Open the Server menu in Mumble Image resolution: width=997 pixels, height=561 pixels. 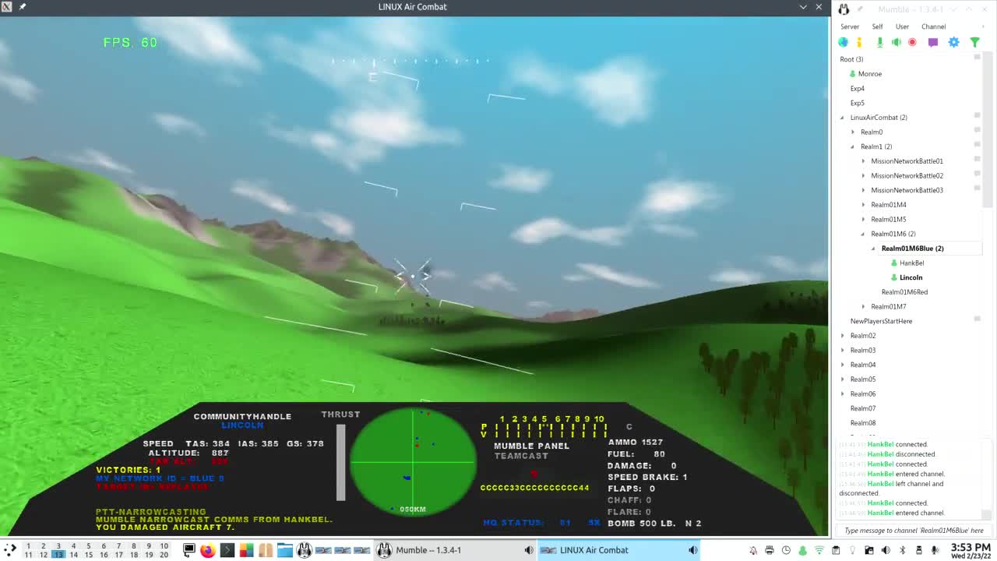click(850, 26)
